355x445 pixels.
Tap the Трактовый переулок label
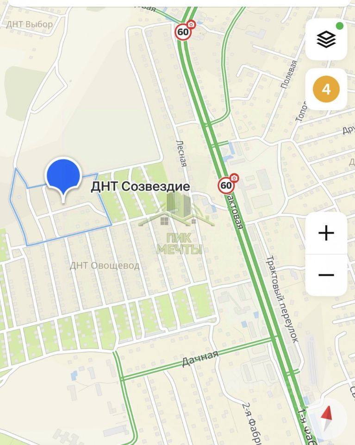pyautogui.click(x=282, y=299)
